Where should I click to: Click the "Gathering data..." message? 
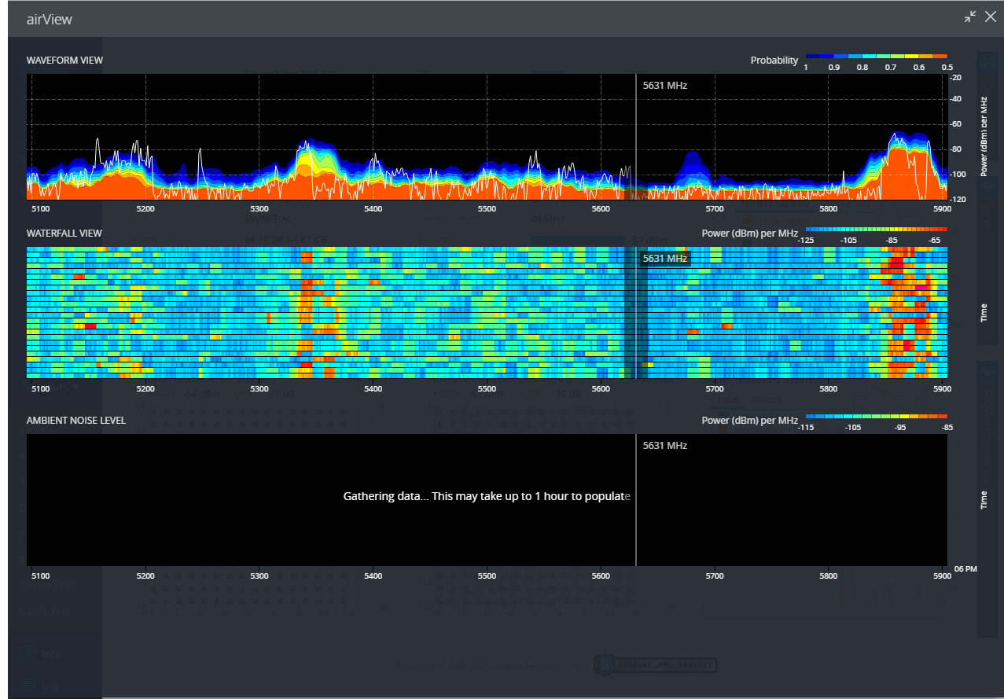(487, 496)
